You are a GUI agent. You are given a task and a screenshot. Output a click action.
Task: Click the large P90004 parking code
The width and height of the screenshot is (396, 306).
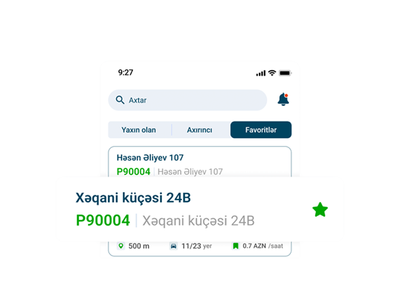pyautogui.click(x=103, y=221)
